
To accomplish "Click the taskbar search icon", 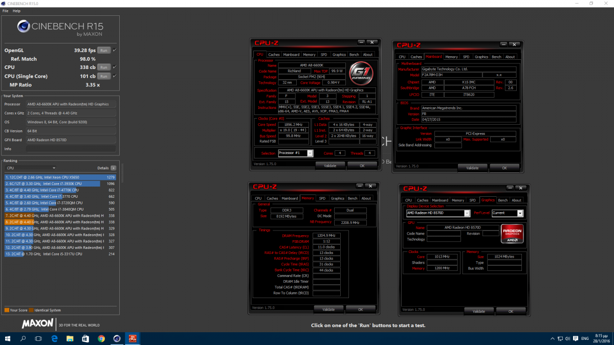I will click(24, 338).
